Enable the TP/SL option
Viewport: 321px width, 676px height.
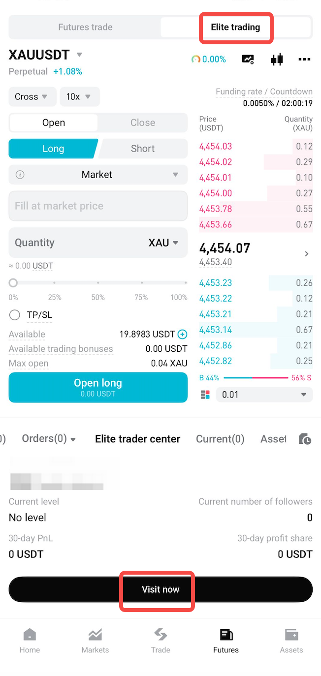(x=14, y=315)
